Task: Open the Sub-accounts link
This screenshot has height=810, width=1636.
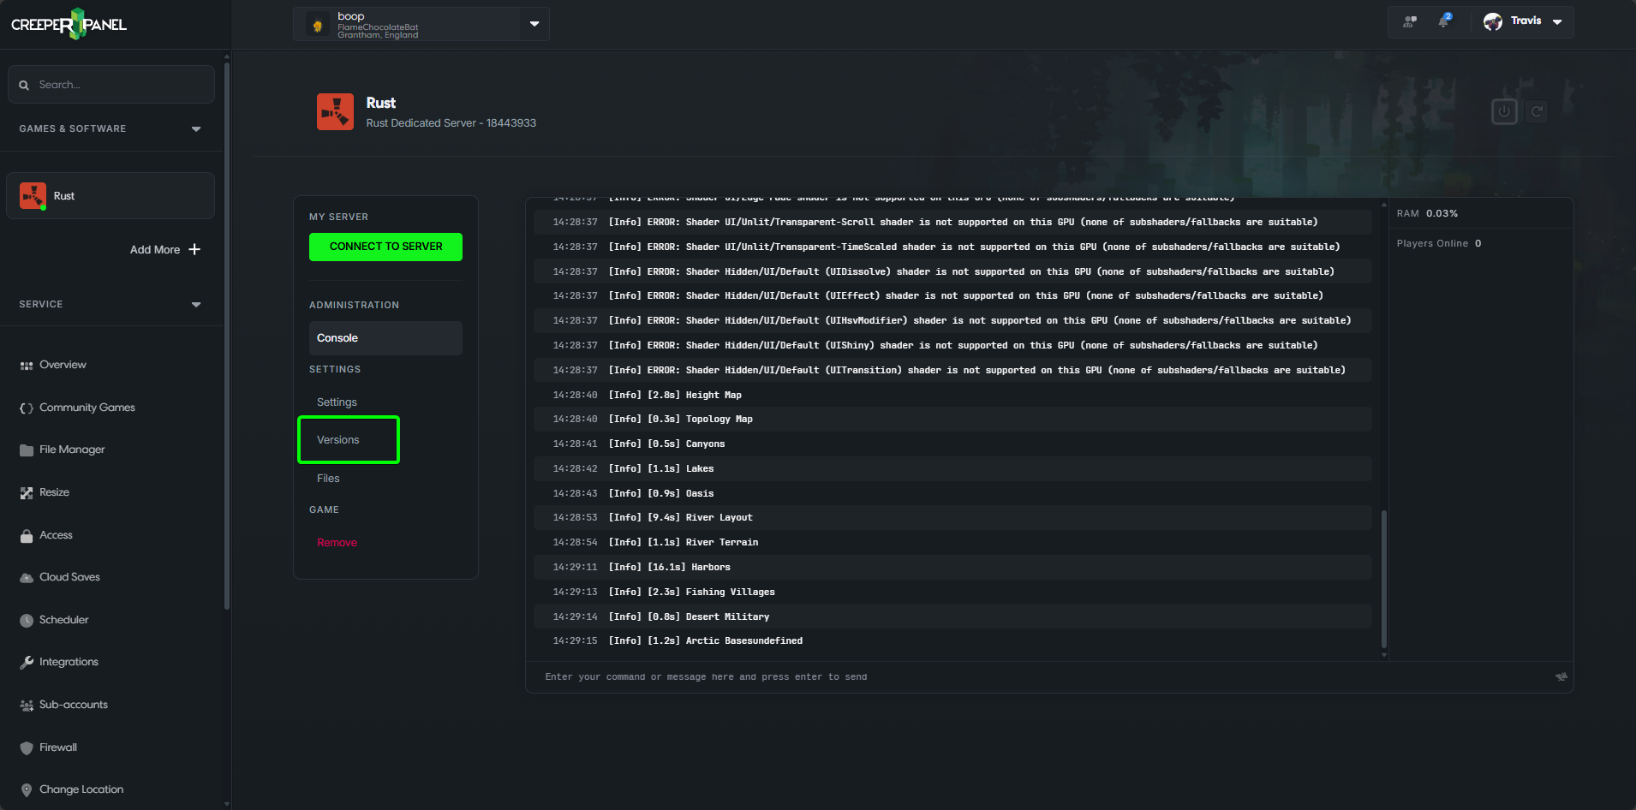Action: click(74, 705)
